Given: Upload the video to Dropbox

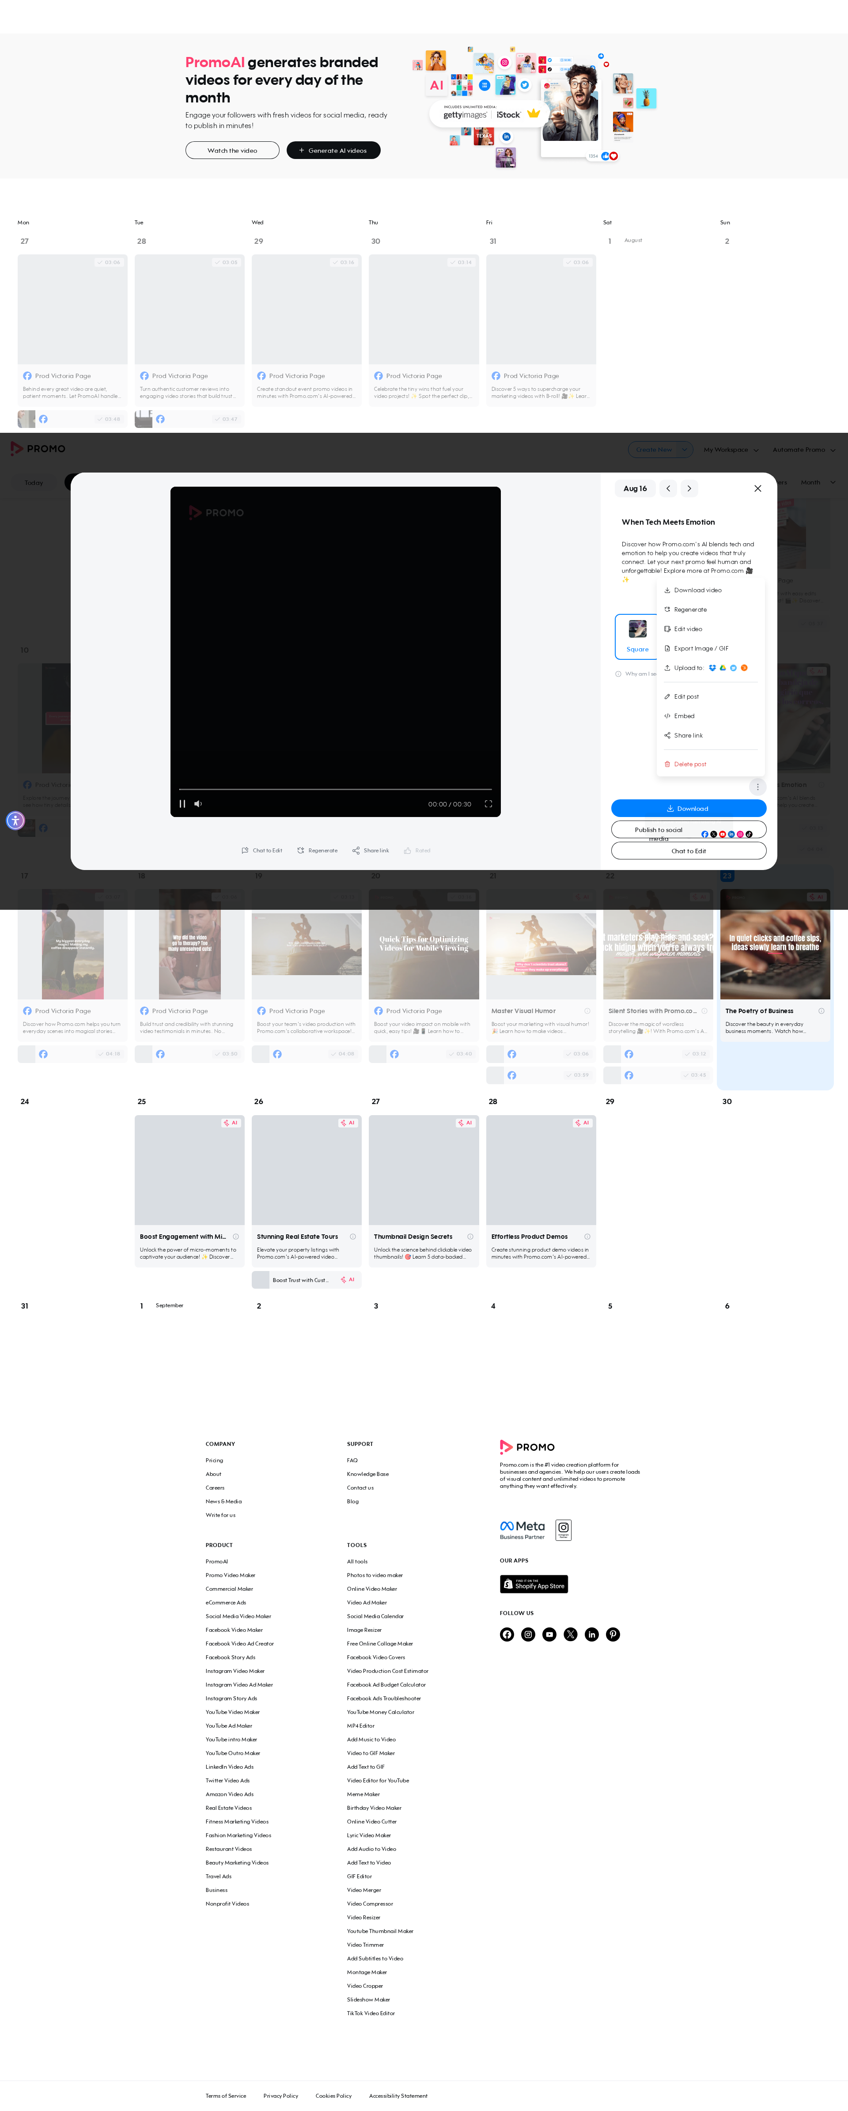Looking at the screenshot, I should (712, 668).
